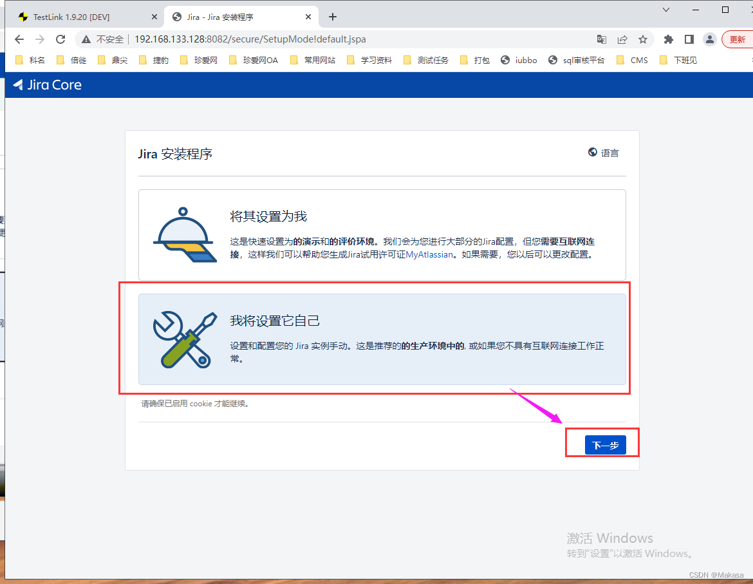Click the translate page icon

coord(601,39)
